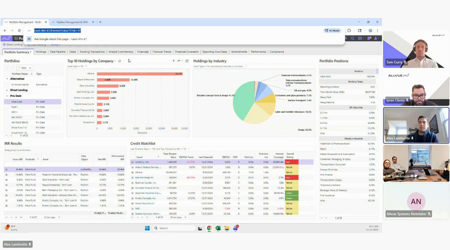Image resolution: width=450 pixels, height=250 pixels.
Task: Expand the Direct Lending portfolio group
Action: coord(7,90)
